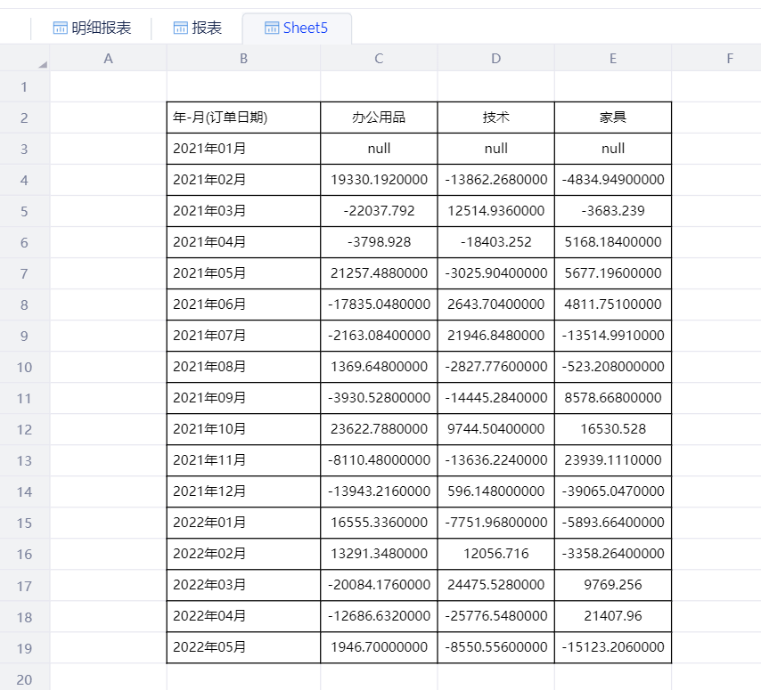Select the cell containing 23622.7880000

[x=379, y=429]
